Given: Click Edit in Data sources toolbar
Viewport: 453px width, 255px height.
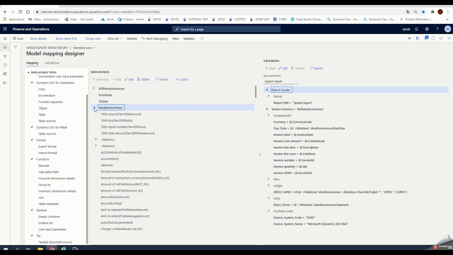Looking at the screenshot, I should [129, 79].
